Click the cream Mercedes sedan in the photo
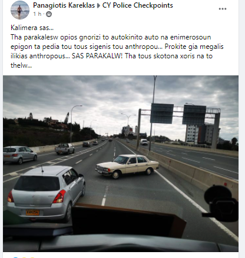Image resolution: width=245 pixels, height=258 pixels. point(127,166)
